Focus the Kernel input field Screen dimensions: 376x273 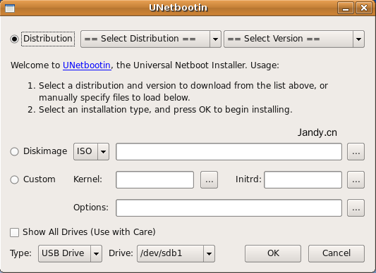pos(154,179)
